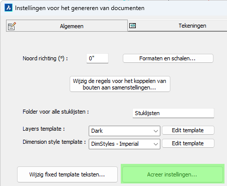Click Wijzig fixed template teksten button
The height and width of the screenshot is (186, 227).
click(67, 174)
